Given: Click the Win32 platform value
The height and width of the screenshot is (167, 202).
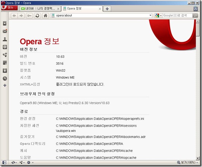Looking at the screenshot, I should (x=60, y=71).
